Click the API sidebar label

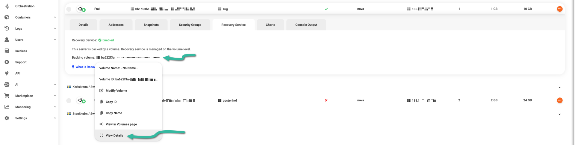coord(18,73)
